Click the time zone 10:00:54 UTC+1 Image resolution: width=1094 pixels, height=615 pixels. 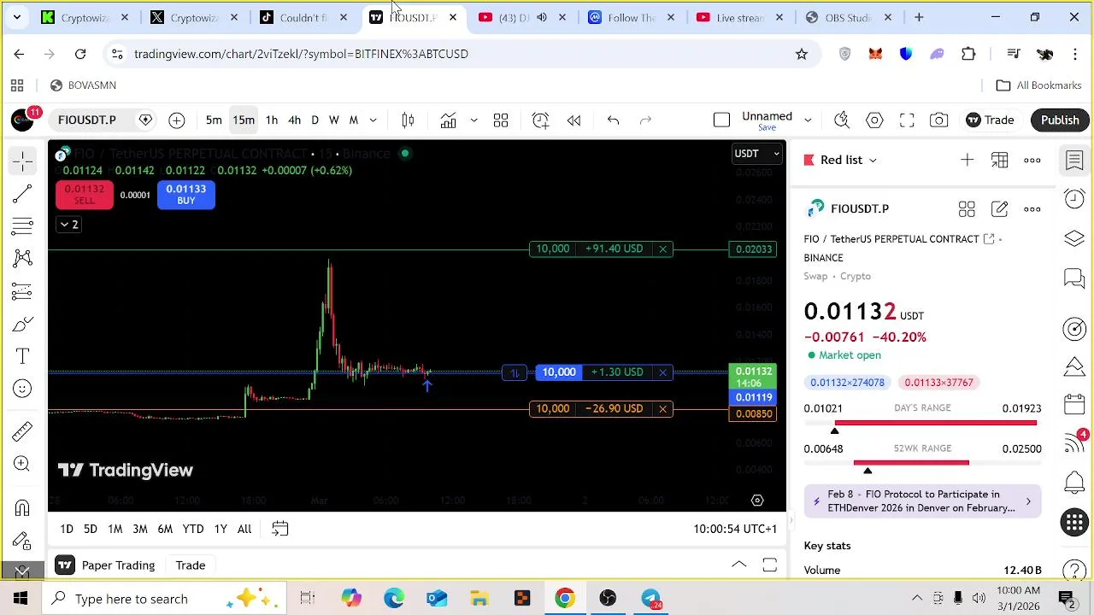[x=735, y=530]
